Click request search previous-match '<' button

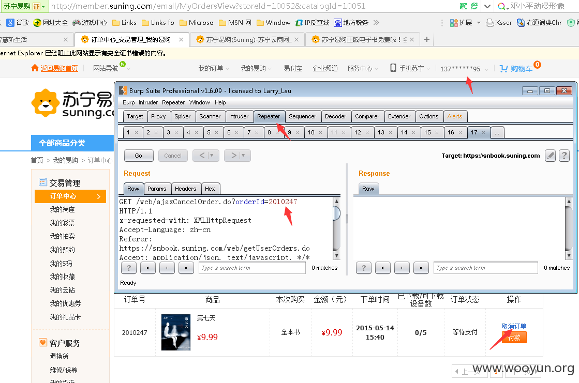pyautogui.click(x=147, y=268)
